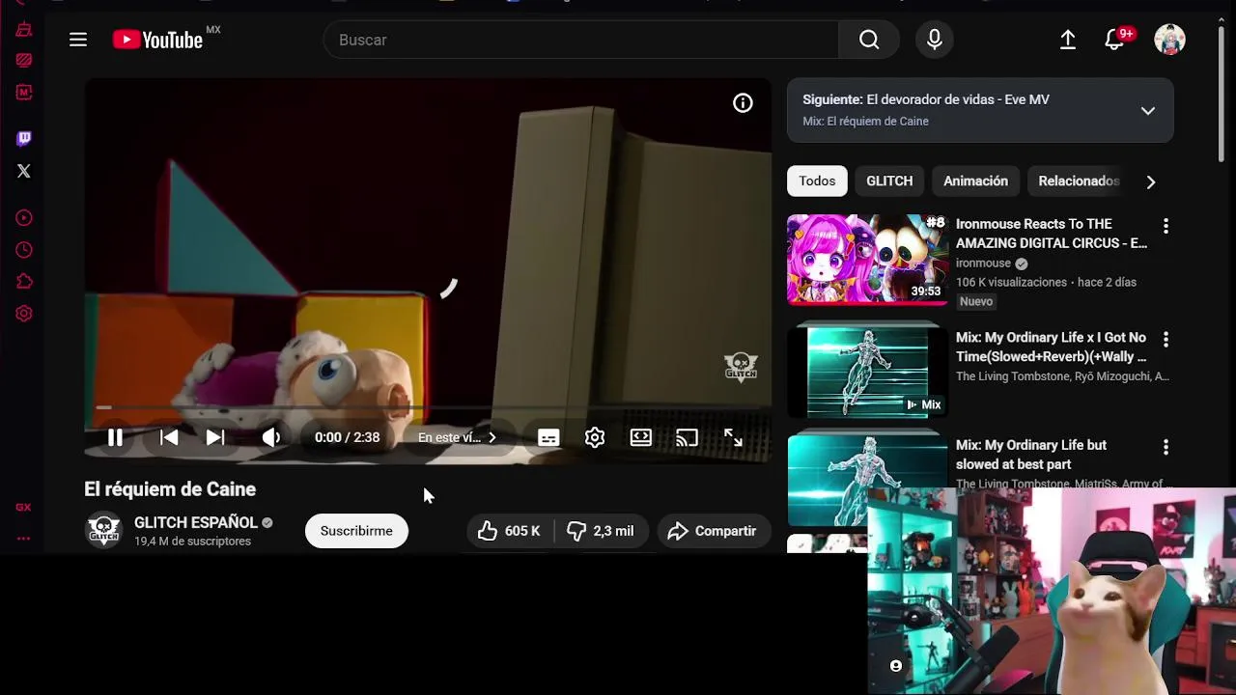Image resolution: width=1236 pixels, height=695 pixels.
Task: Toggle theater mode view
Action: click(641, 437)
